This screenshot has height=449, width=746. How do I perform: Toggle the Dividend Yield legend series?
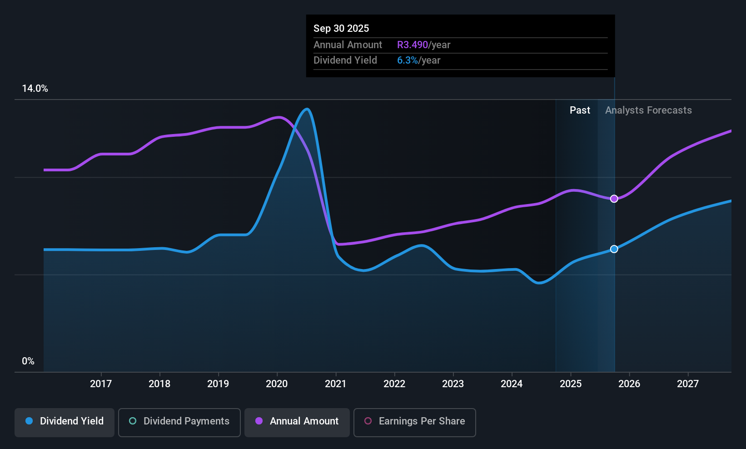click(x=65, y=423)
